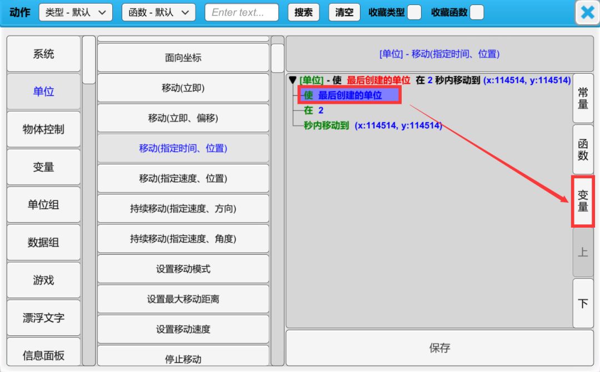Toggle the 收藏类型 checkbox
This screenshot has width=600, height=372.
414,12
